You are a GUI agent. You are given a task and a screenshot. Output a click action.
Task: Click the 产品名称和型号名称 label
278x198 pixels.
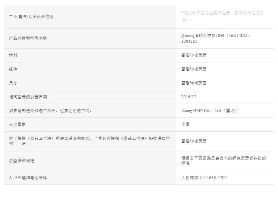click(x=28, y=38)
